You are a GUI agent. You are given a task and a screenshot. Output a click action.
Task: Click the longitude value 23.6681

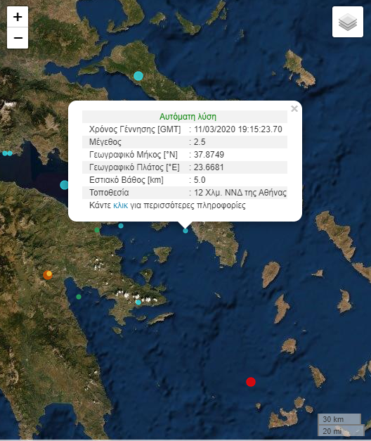[209, 167]
